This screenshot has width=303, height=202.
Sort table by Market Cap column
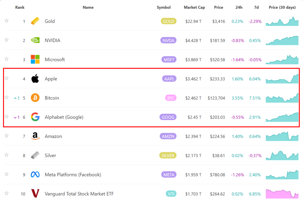click(x=194, y=7)
